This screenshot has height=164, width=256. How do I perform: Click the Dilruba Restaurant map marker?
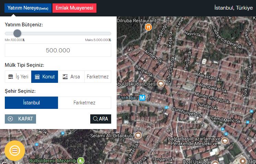pyautogui.click(x=148, y=27)
